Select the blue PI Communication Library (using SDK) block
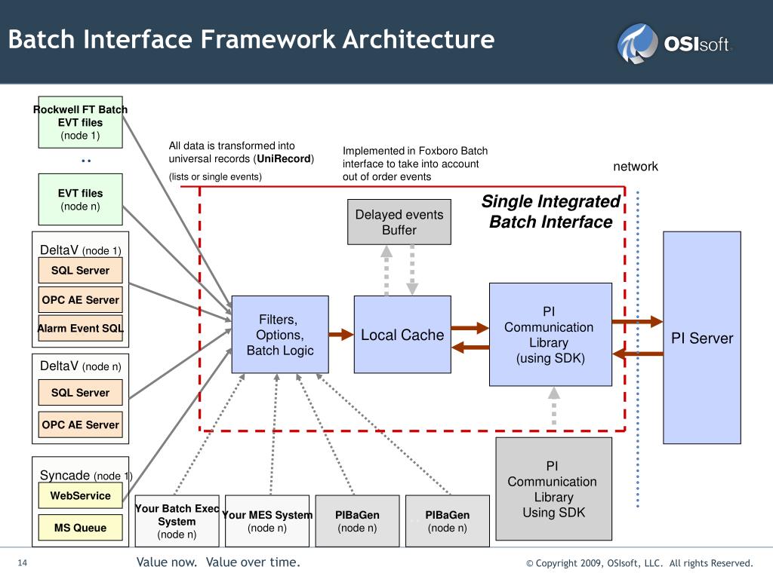 tap(550, 334)
